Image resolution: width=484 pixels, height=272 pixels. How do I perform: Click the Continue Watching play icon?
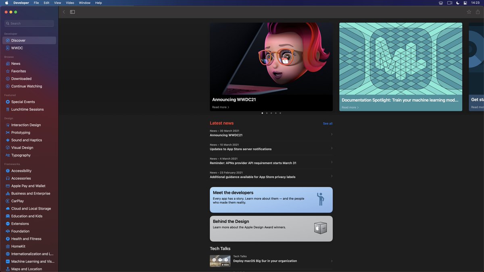(x=8, y=86)
